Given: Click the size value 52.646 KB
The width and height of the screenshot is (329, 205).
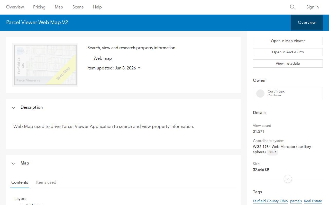Looking at the screenshot, I should pyautogui.click(x=261, y=170).
